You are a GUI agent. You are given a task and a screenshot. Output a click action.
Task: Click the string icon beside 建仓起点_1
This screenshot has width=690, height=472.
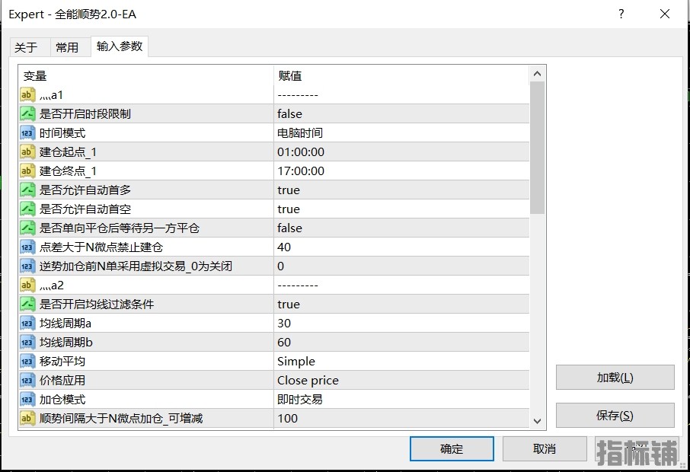click(27, 151)
